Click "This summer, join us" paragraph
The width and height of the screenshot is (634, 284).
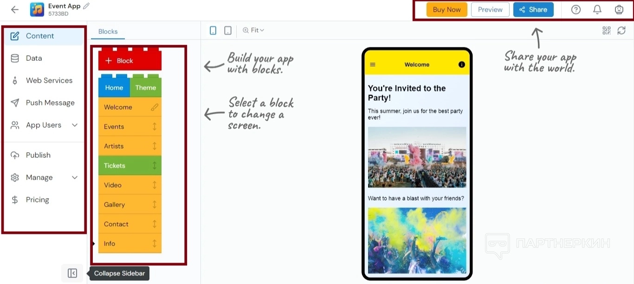coord(415,114)
